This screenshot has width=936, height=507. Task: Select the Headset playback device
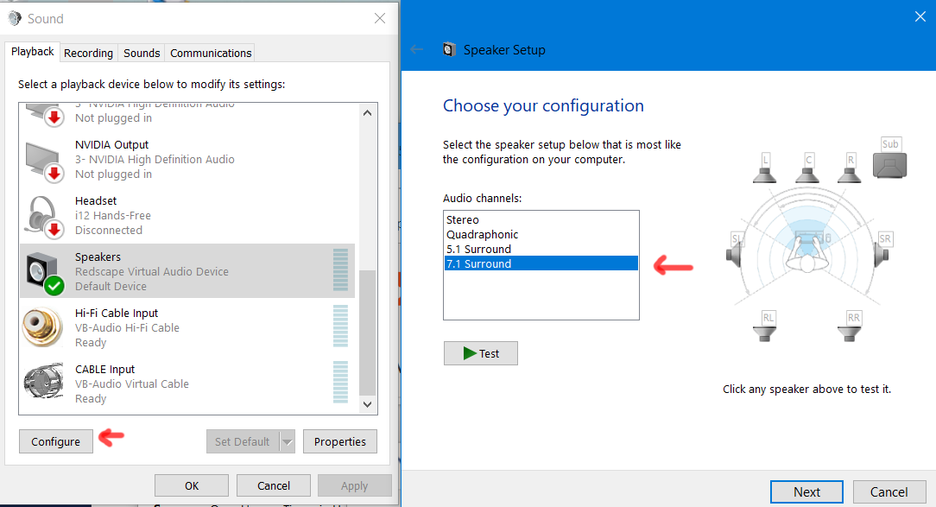point(187,216)
